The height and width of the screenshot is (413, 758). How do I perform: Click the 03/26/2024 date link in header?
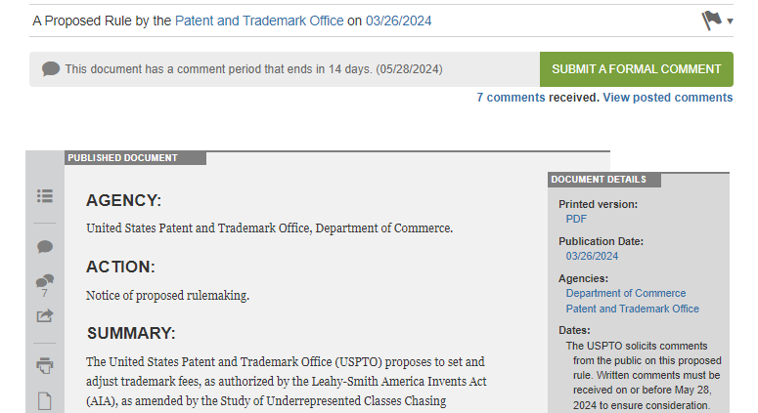tap(398, 21)
